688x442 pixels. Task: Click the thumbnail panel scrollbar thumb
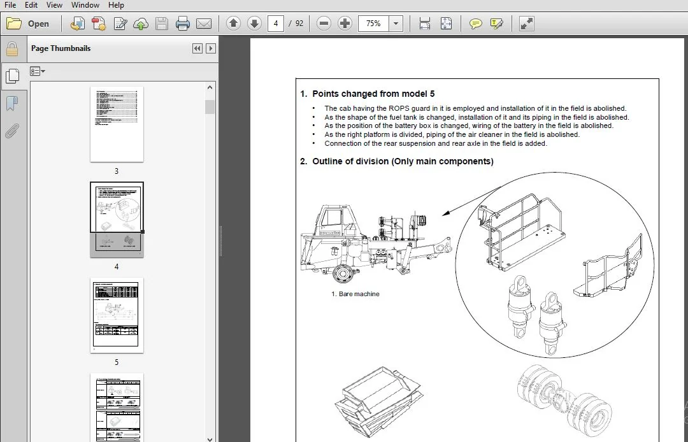pos(210,106)
